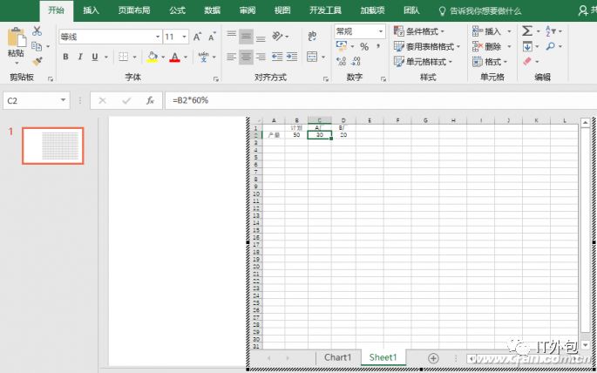Click the Paste clipboard icon
This screenshot has height=373, width=597.
tap(17, 37)
